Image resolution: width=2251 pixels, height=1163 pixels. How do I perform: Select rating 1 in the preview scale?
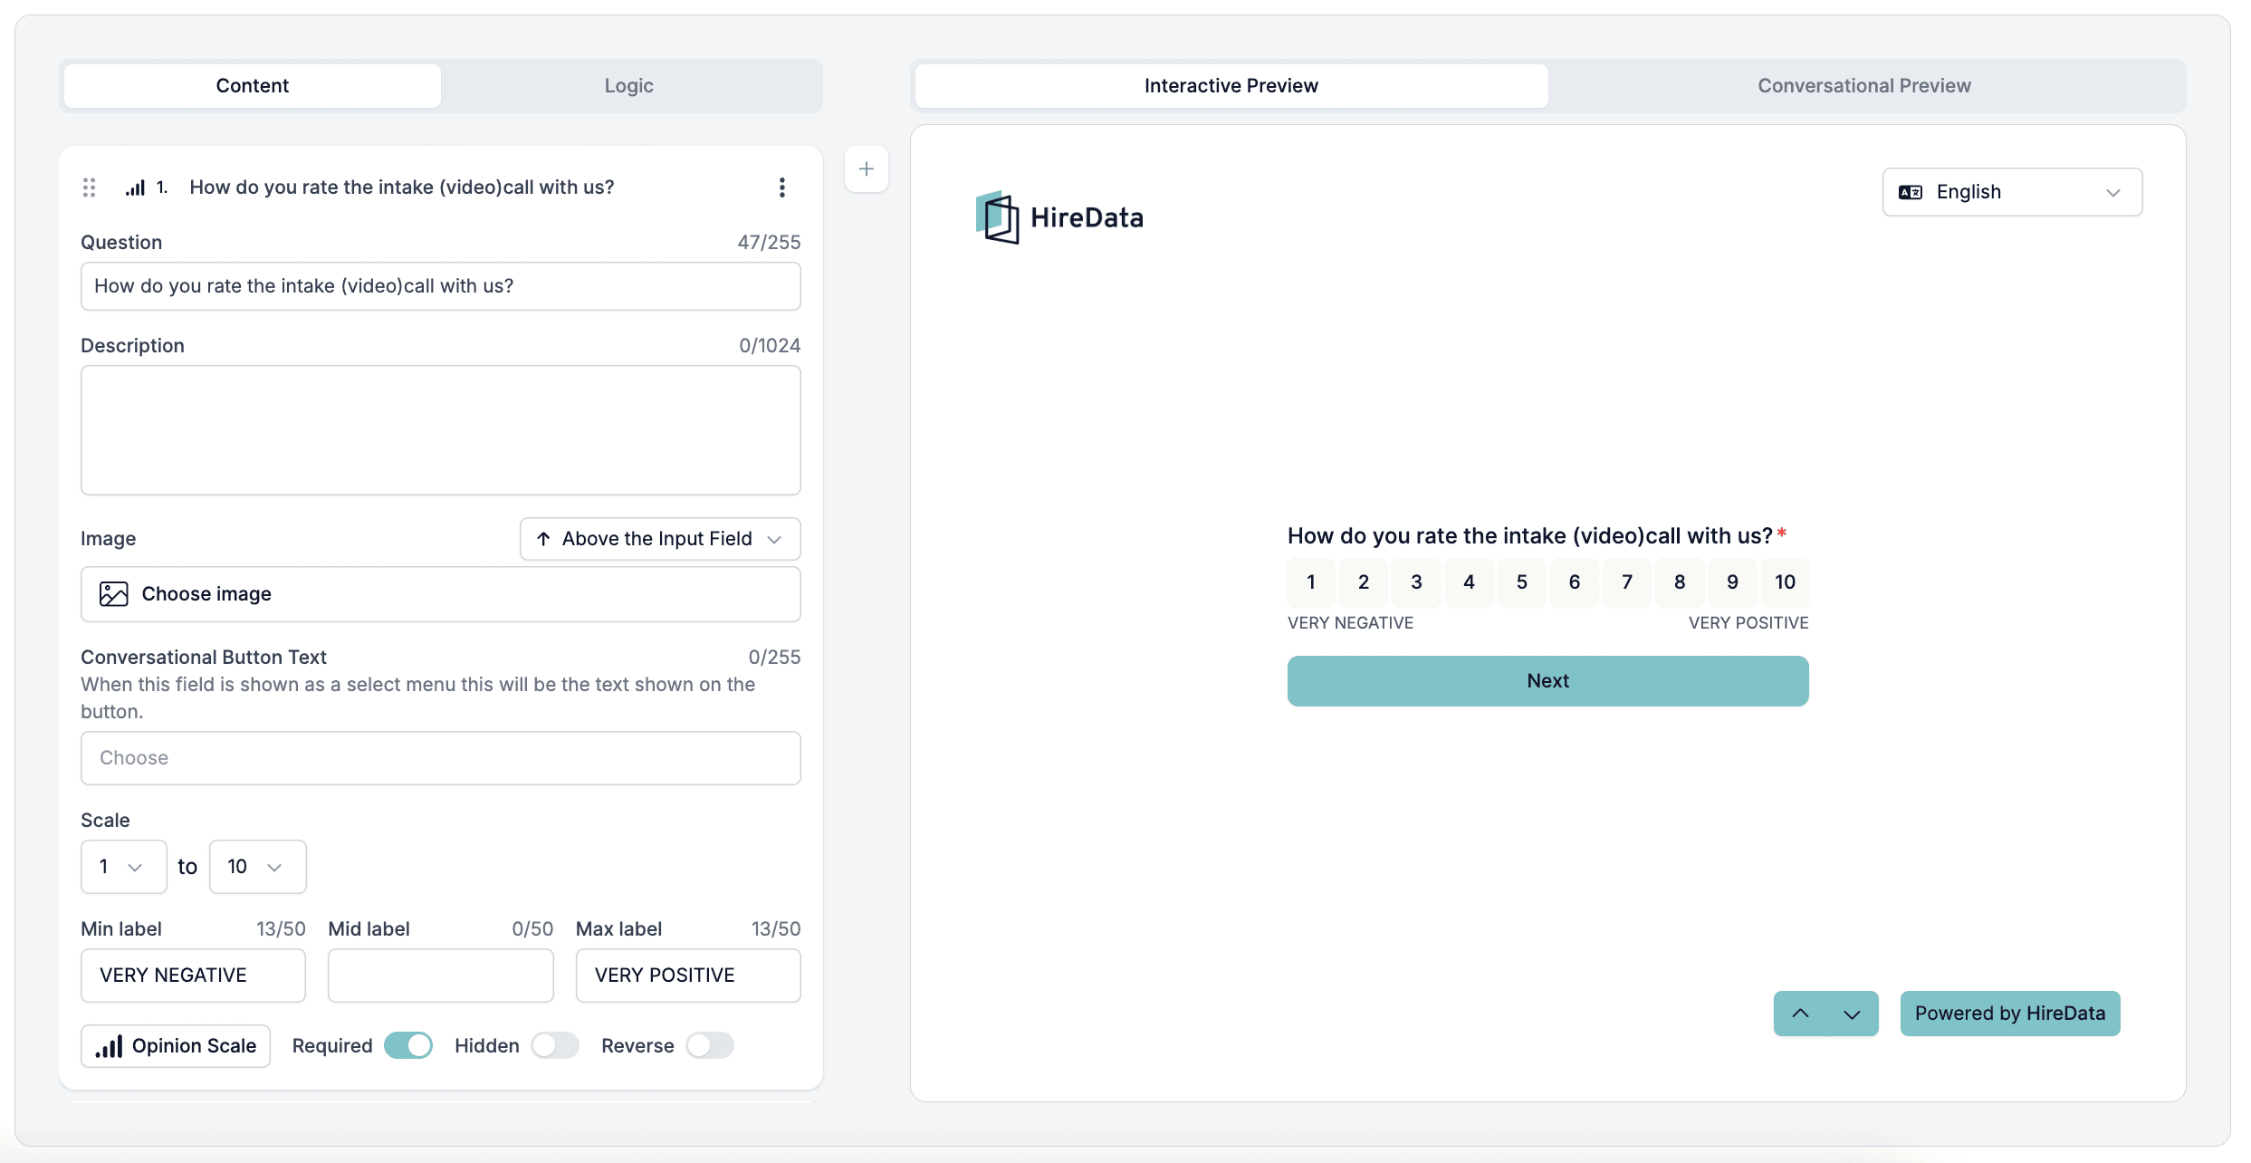[x=1311, y=582]
